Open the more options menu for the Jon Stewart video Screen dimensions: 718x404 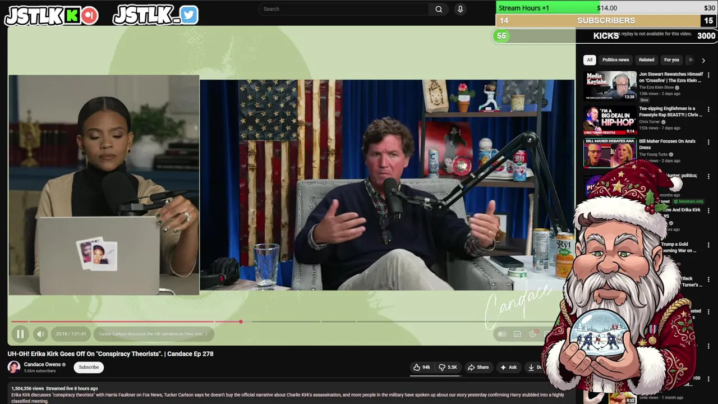coord(708,75)
